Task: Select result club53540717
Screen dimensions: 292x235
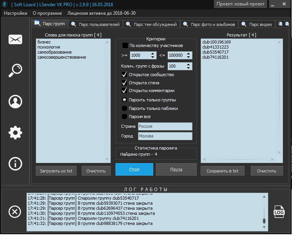Action: tap(215, 52)
